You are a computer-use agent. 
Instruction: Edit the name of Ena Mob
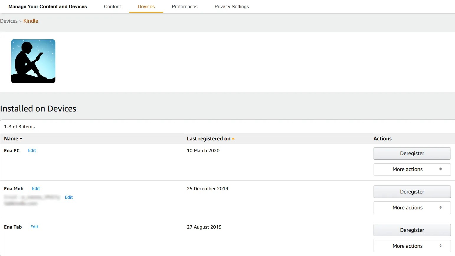tap(36, 188)
